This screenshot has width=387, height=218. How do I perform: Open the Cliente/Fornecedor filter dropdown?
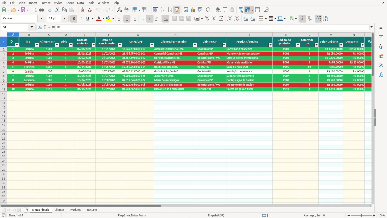tap(195, 45)
